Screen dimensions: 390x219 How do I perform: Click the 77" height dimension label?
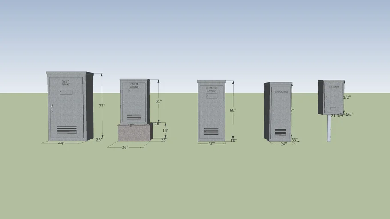tap(102, 106)
